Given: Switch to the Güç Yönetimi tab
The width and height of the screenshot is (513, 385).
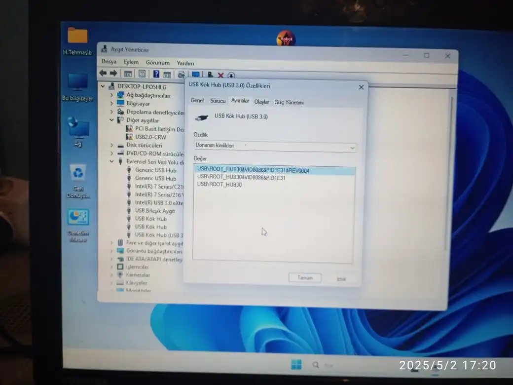Looking at the screenshot, I should pos(289,103).
